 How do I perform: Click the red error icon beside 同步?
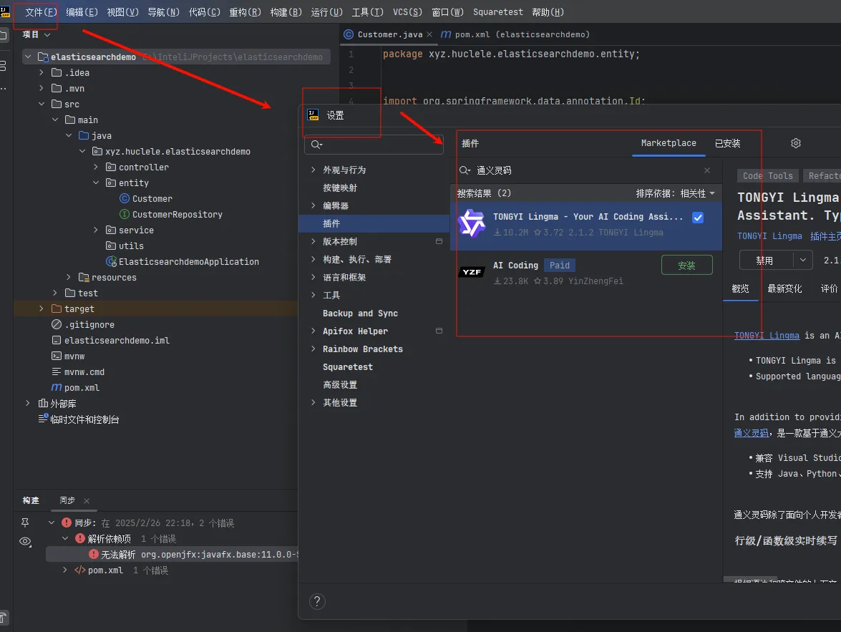click(67, 522)
